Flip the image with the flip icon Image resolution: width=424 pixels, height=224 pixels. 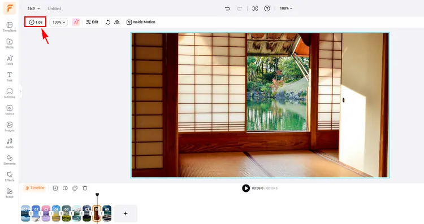(x=117, y=22)
